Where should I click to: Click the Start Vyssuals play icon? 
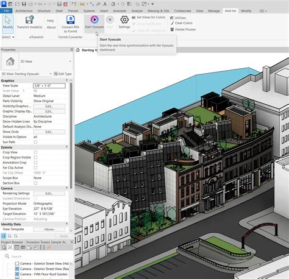pyautogui.click(x=95, y=19)
